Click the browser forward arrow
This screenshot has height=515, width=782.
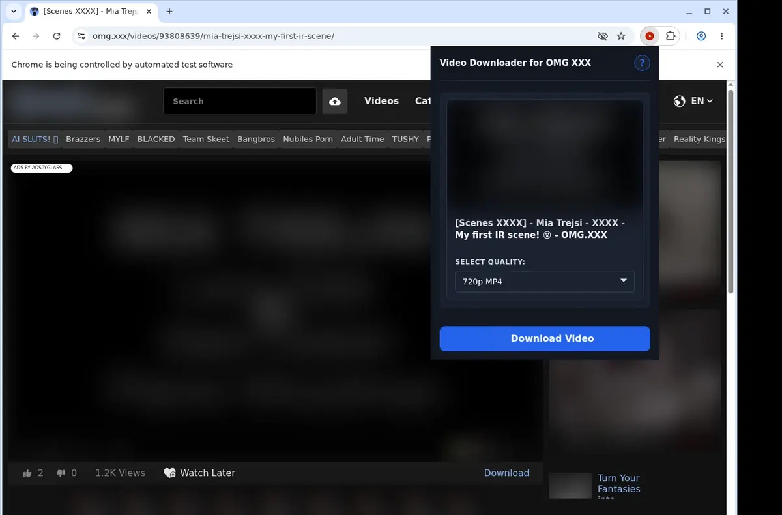point(36,36)
